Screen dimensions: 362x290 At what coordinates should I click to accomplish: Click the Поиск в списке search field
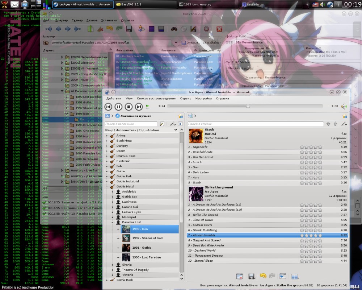[255, 124]
